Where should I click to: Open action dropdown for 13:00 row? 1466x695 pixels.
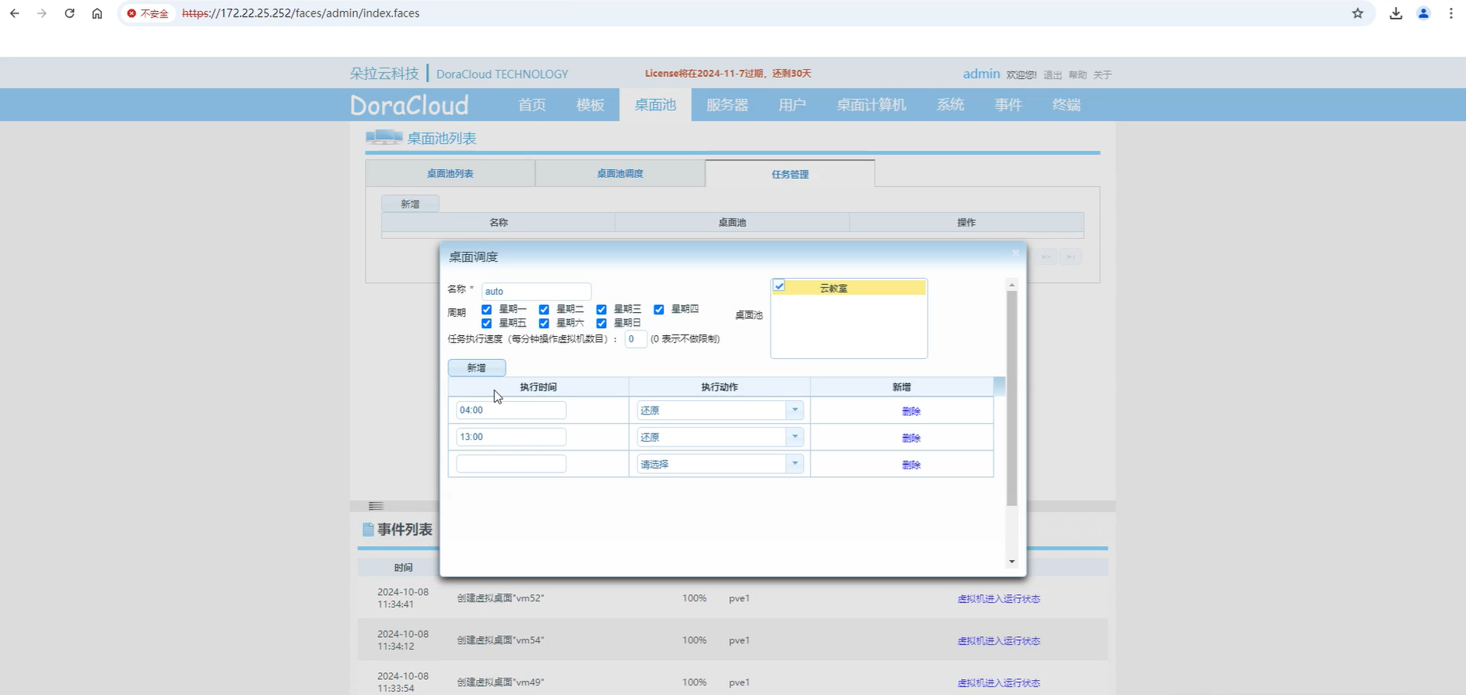pyautogui.click(x=794, y=437)
